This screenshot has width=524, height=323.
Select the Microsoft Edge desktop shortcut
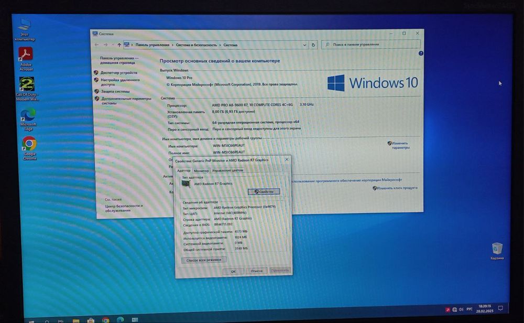pos(28,120)
